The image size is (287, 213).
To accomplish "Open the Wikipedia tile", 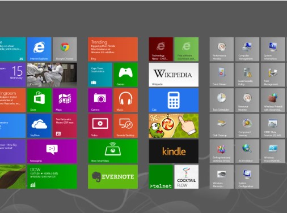I will coord(174,75).
